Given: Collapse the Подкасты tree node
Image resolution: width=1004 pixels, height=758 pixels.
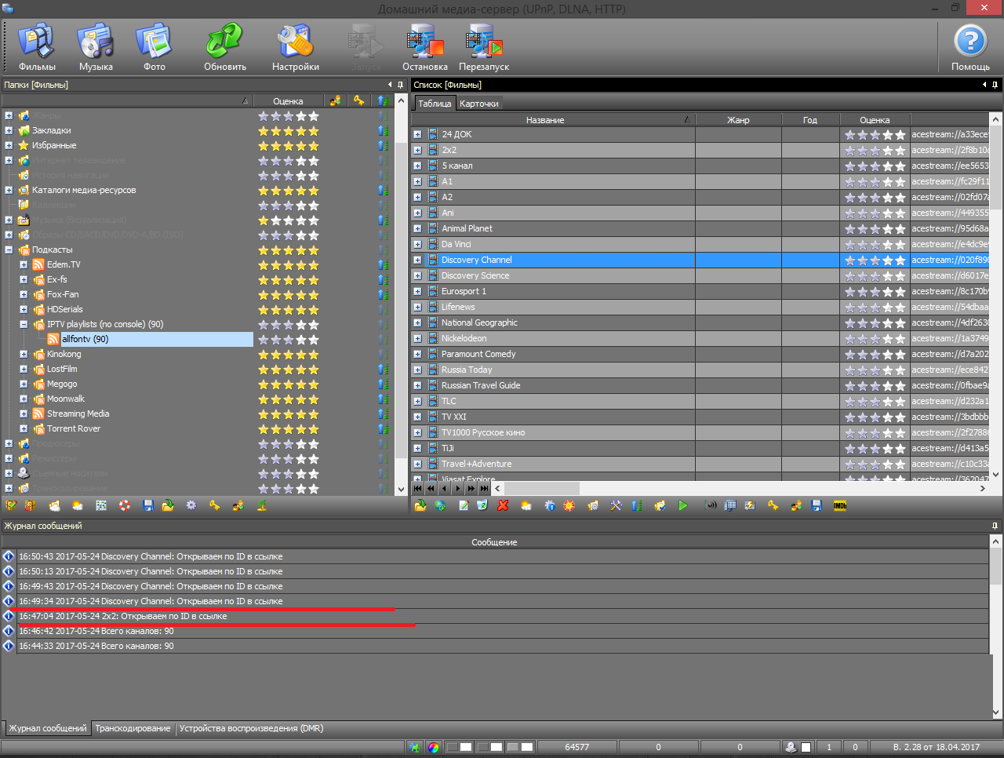Looking at the screenshot, I should [x=9, y=250].
